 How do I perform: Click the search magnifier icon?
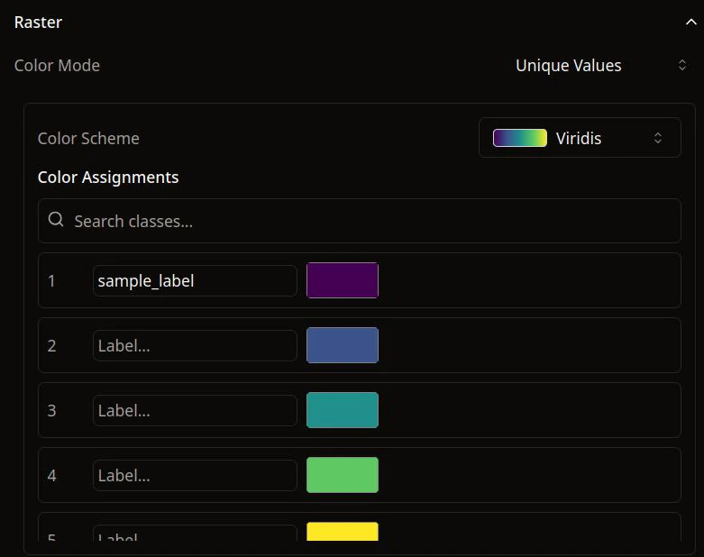tap(56, 220)
